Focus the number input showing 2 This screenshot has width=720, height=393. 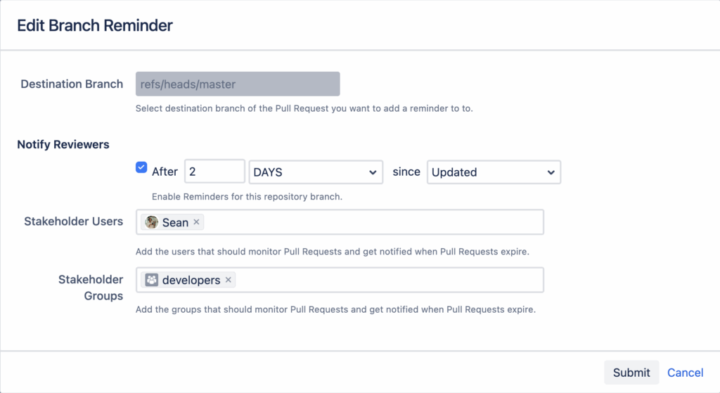click(x=214, y=172)
